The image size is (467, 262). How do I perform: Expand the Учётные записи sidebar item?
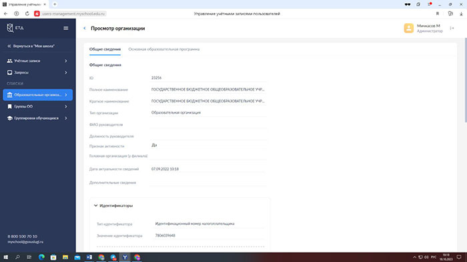(37, 61)
